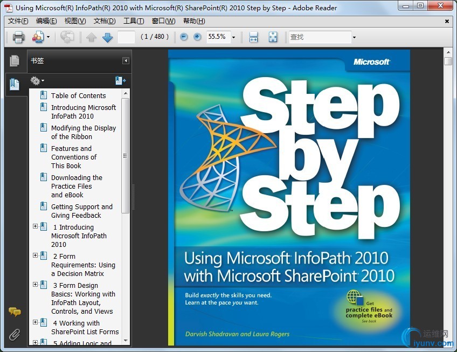Viewport: 457px width, 352px height.
Task: Open Getting Support and Giving Feedback bookmark
Action: 81,211
